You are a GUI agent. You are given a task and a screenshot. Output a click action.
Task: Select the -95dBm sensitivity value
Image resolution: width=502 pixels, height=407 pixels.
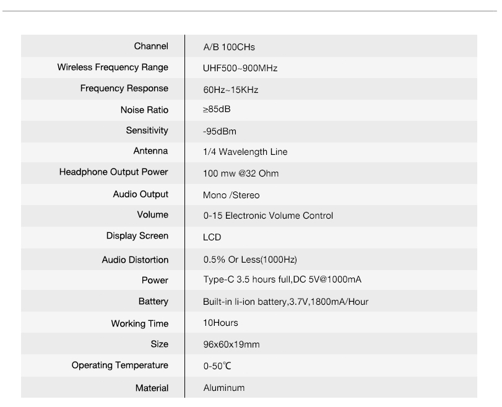[x=220, y=131]
